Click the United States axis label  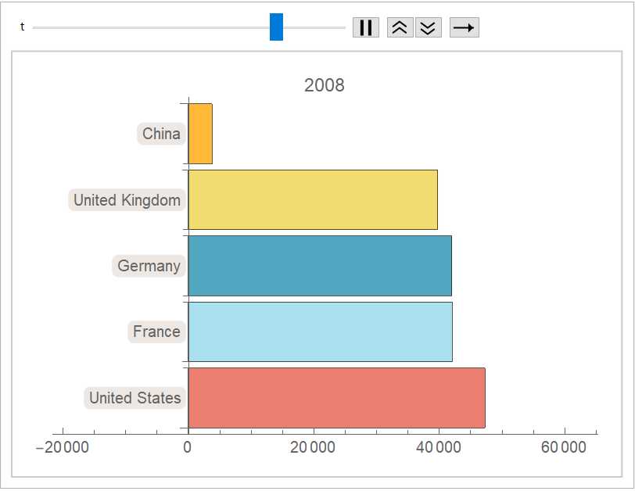point(135,398)
